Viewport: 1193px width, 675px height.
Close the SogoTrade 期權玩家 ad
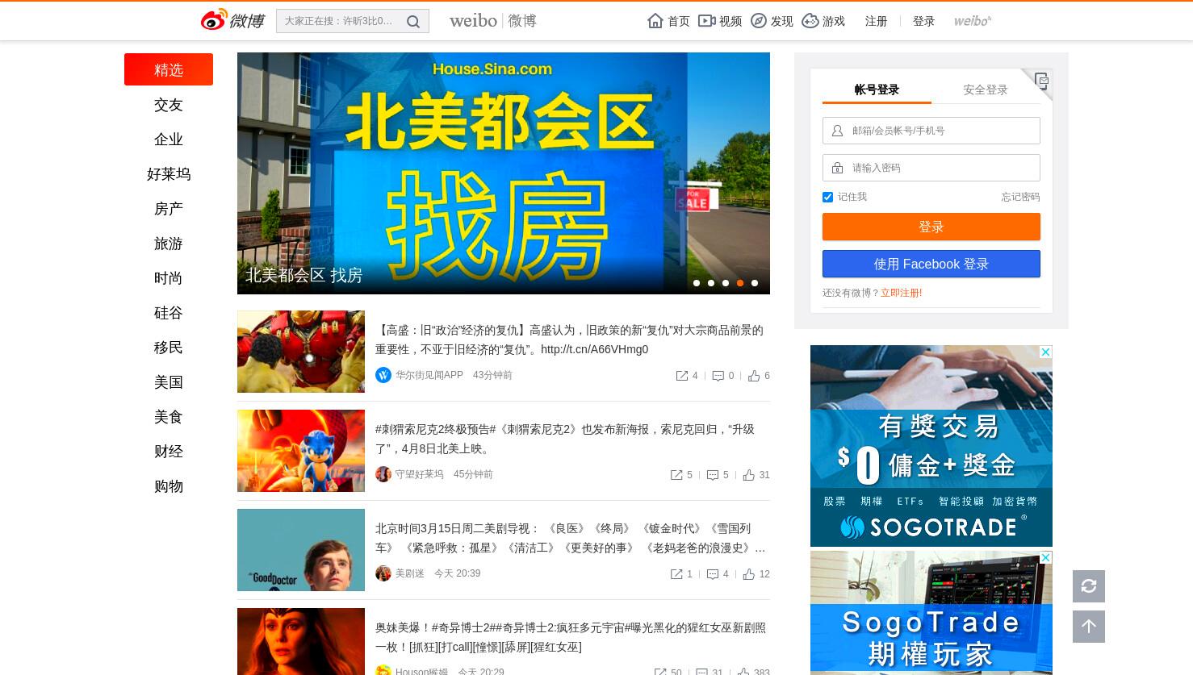coord(1045,558)
